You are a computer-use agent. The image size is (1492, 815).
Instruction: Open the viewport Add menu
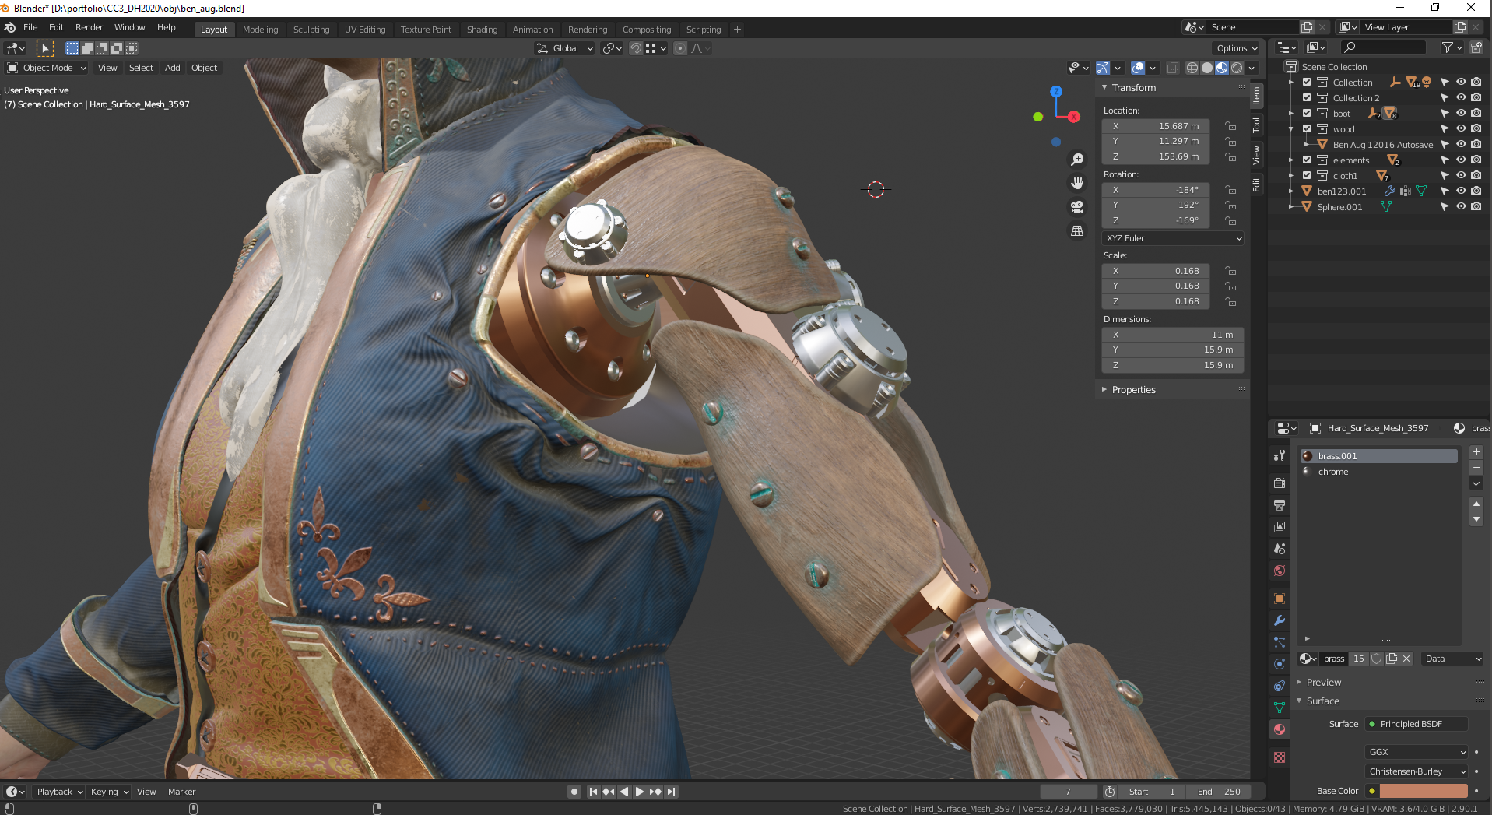coord(173,68)
